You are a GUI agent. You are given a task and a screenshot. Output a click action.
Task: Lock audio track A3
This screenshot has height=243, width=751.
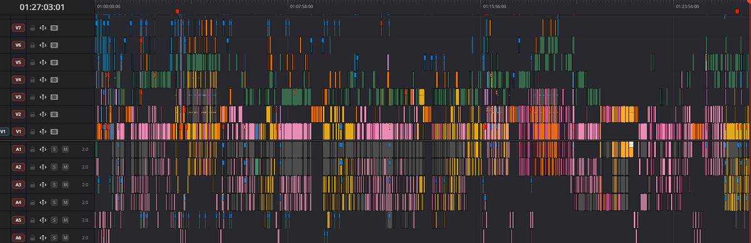click(x=32, y=185)
